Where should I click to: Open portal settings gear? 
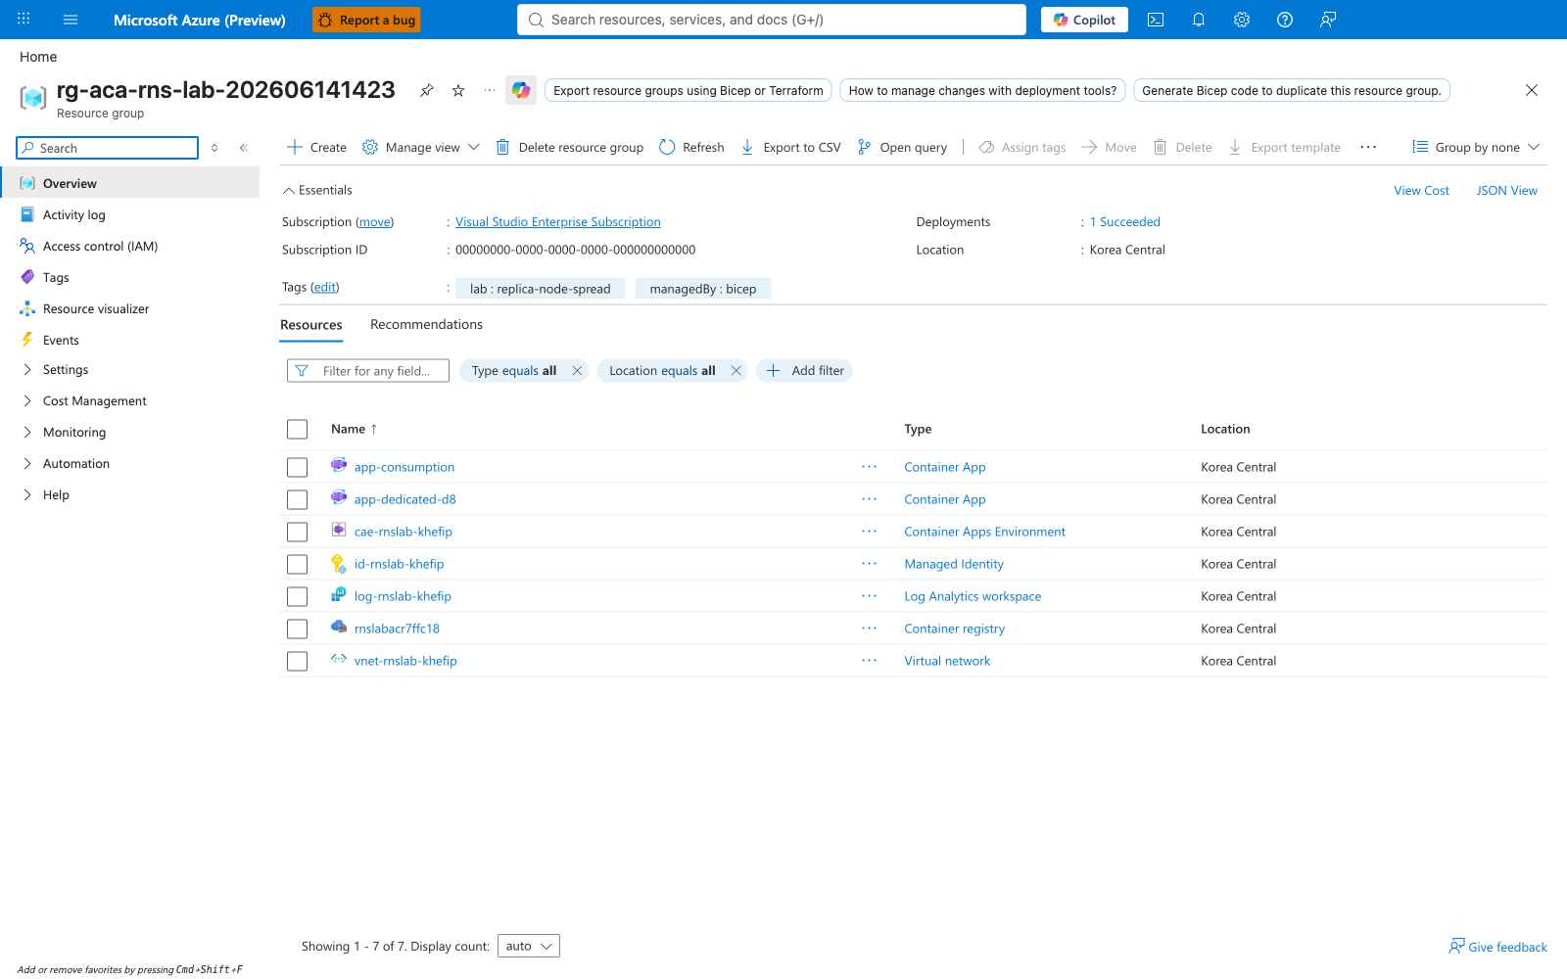pos(1242,20)
